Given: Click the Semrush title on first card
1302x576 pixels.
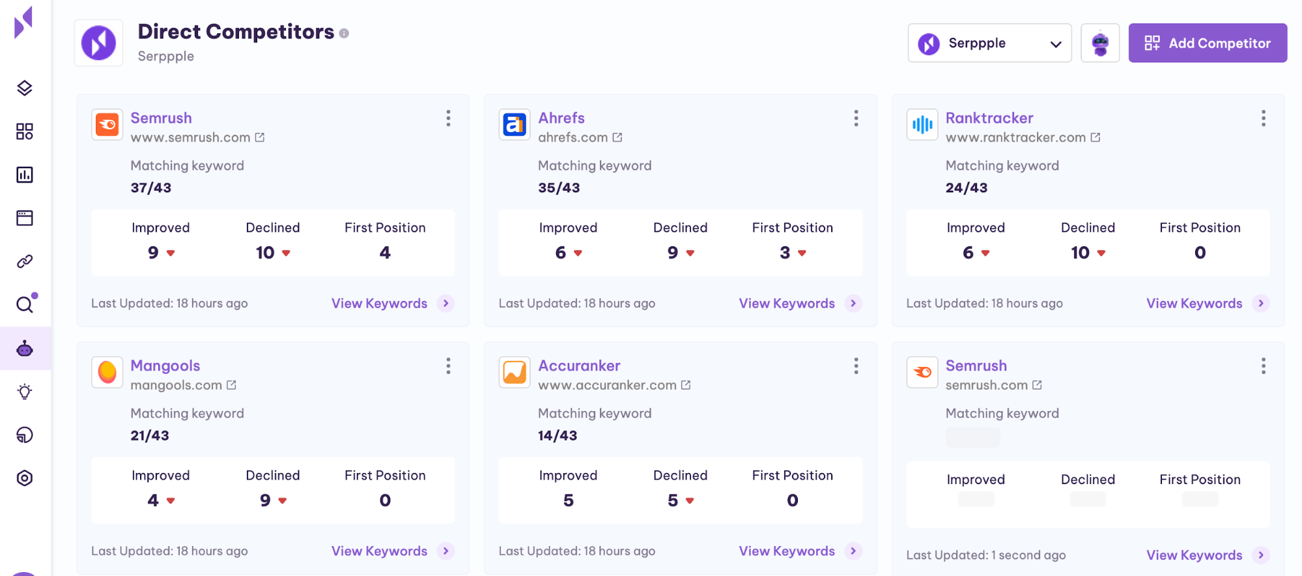Looking at the screenshot, I should [x=161, y=118].
